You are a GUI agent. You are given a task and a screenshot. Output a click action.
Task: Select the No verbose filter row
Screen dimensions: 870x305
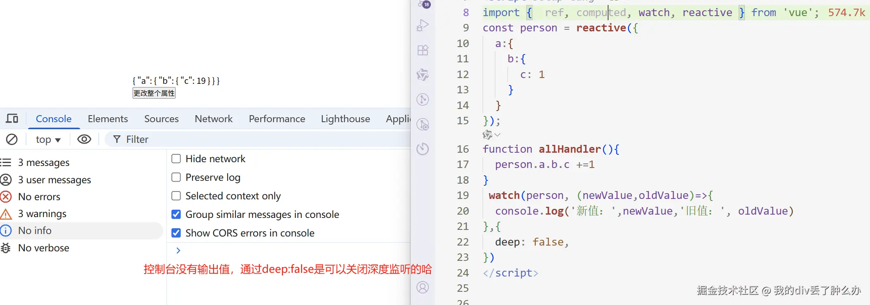pos(82,248)
